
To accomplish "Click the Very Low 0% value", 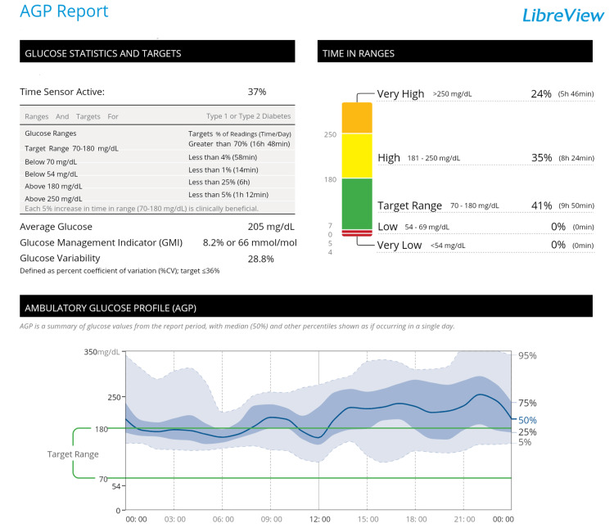I will pyautogui.click(x=558, y=245).
